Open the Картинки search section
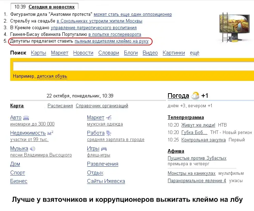Image resolution: width=254 pixels, height=211 pixels. (174, 53)
